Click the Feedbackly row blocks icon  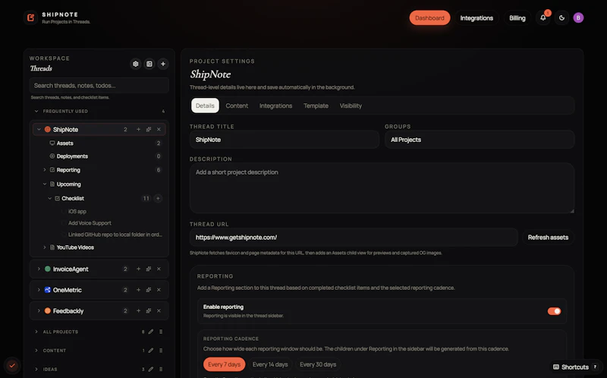(x=149, y=310)
